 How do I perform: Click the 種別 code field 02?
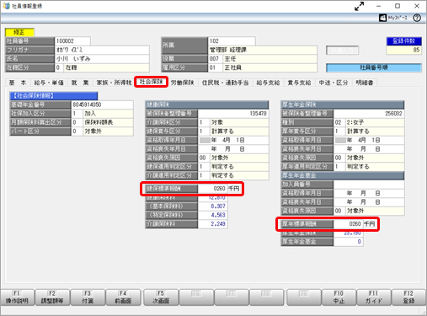pos(339,122)
